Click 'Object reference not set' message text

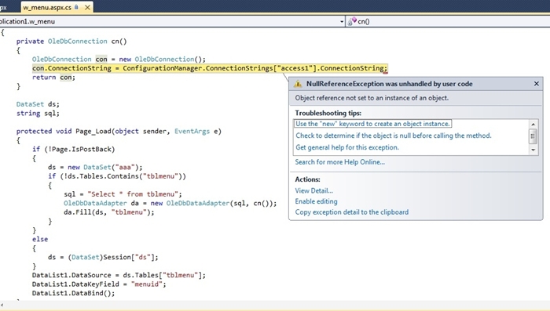(372, 98)
